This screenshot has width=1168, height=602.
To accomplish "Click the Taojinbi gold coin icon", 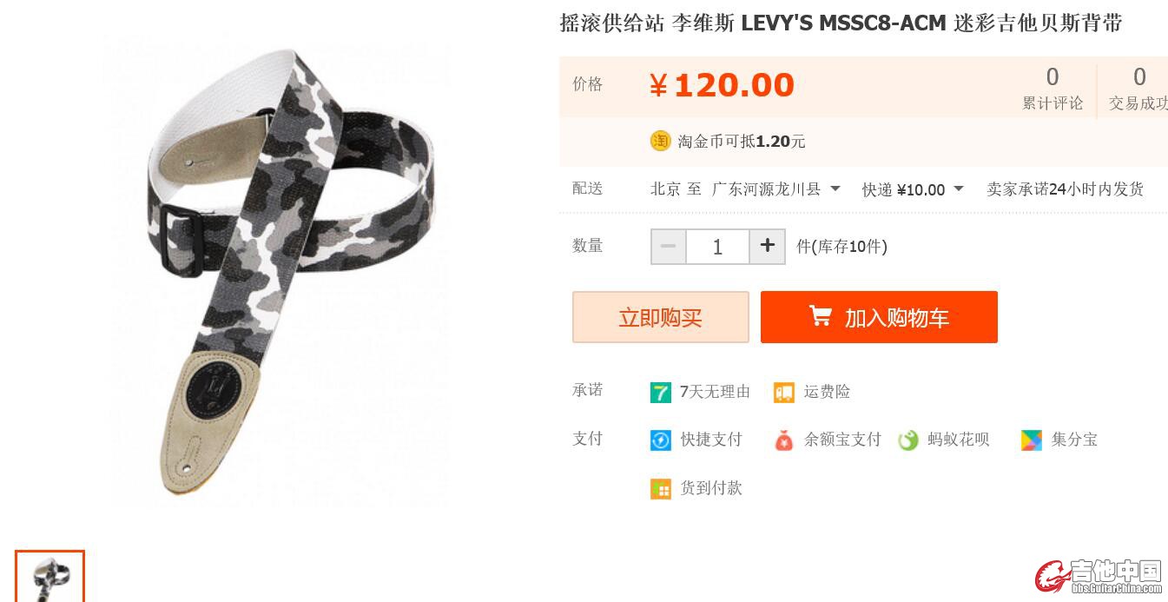I will pos(660,141).
